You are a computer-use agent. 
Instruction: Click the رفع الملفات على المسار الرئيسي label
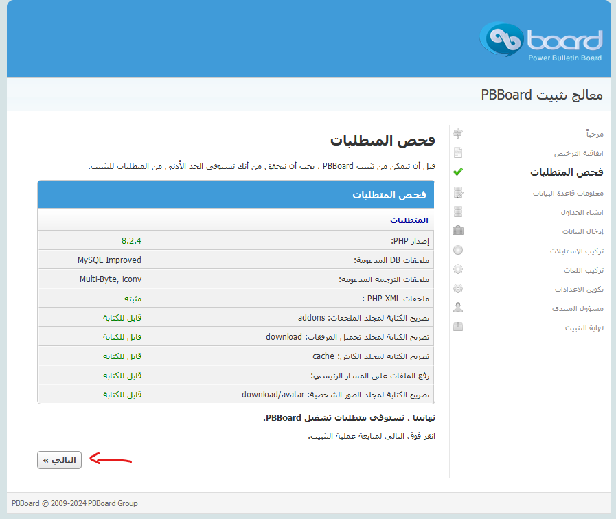pyautogui.click(x=369, y=376)
